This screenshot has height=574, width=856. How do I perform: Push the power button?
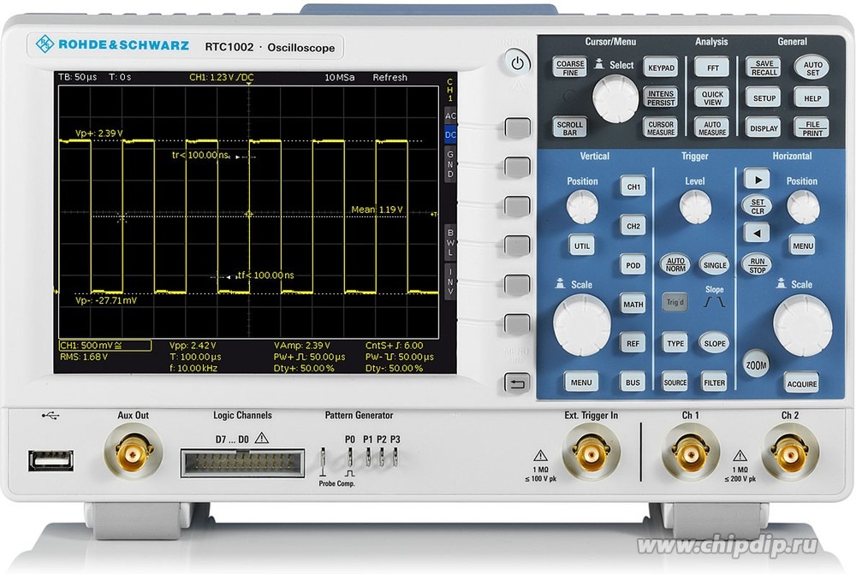516,63
